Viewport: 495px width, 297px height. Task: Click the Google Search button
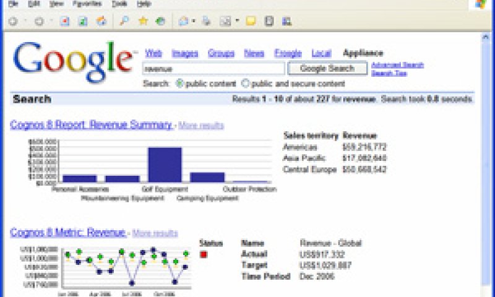pos(327,68)
